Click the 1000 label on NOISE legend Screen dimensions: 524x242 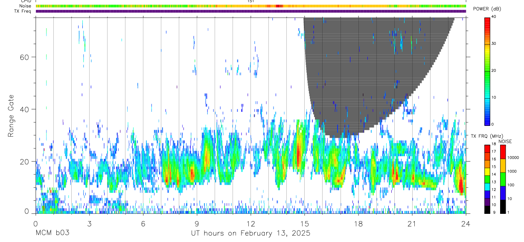click(x=512, y=171)
